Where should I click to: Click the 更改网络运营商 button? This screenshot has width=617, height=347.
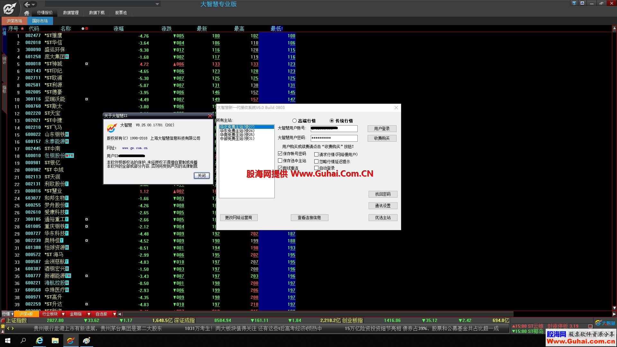[239, 218]
